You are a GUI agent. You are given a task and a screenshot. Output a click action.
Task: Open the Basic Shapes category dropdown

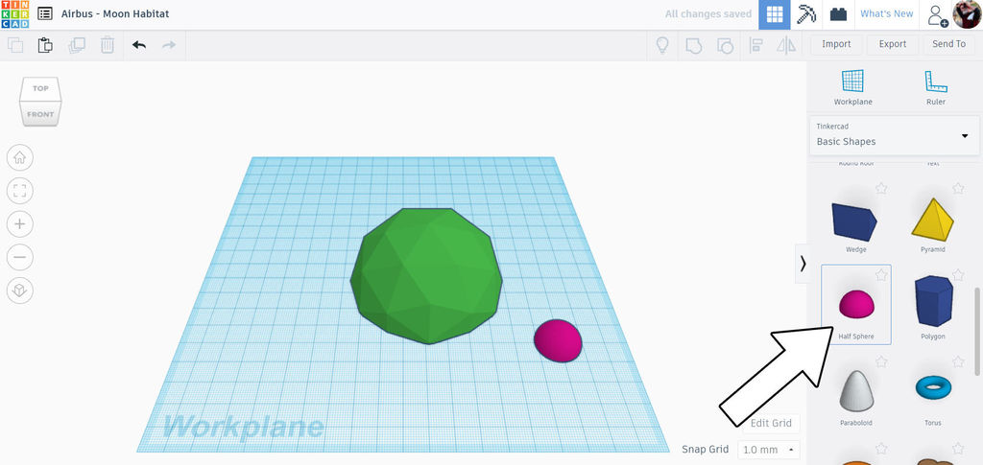click(895, 135)
